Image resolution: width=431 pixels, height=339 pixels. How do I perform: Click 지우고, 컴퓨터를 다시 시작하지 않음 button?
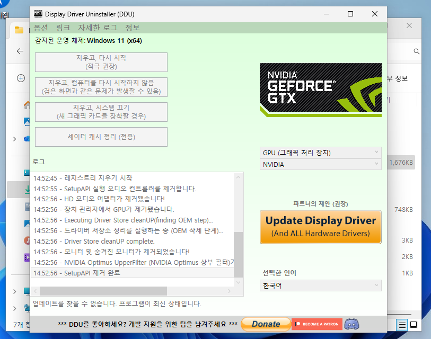click(x=101, y=87)
